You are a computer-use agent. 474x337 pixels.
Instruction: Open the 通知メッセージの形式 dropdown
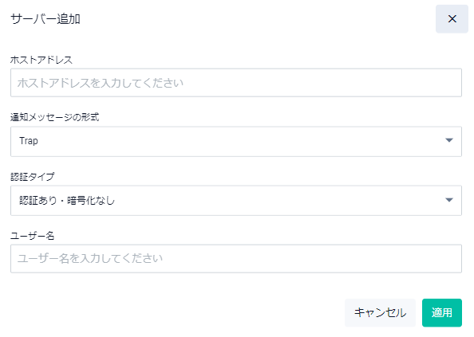[x=236, y=142]
